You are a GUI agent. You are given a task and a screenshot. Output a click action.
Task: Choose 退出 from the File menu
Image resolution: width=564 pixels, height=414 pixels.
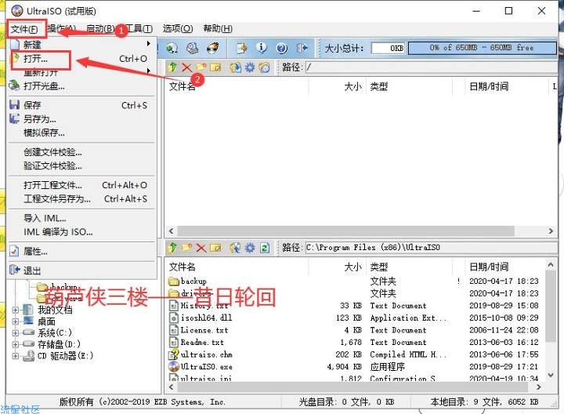point(82,271)
